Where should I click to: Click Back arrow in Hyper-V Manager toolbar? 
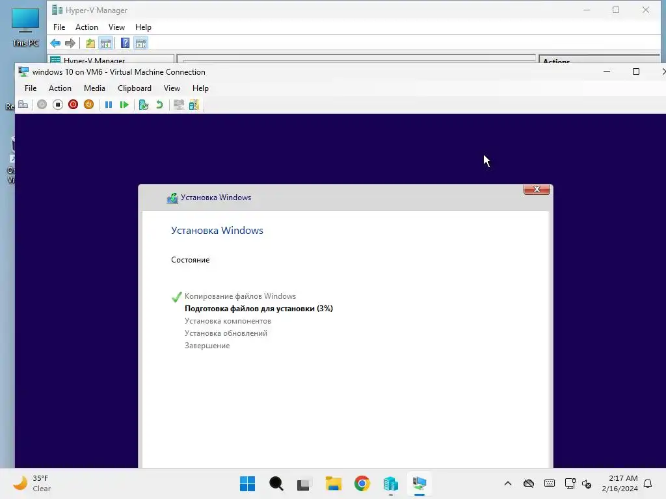point(55,44)
